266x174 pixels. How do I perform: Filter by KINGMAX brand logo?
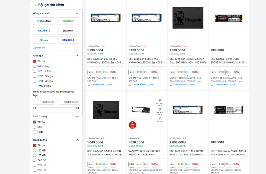pos(68,21)
